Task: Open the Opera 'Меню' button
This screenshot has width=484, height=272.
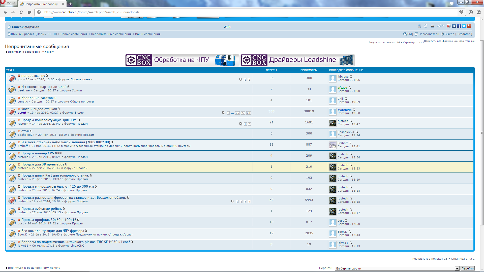Action: point(9,3)
